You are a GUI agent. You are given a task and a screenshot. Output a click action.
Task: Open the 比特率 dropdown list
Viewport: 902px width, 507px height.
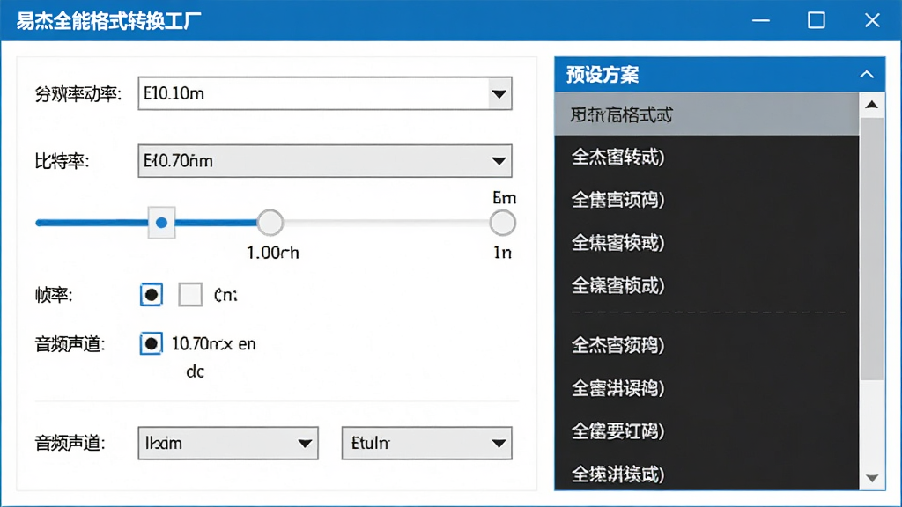325,161
